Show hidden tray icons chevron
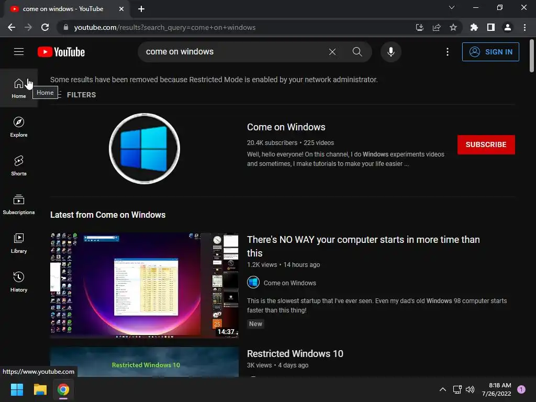536x402 pixels. point(443,389)
